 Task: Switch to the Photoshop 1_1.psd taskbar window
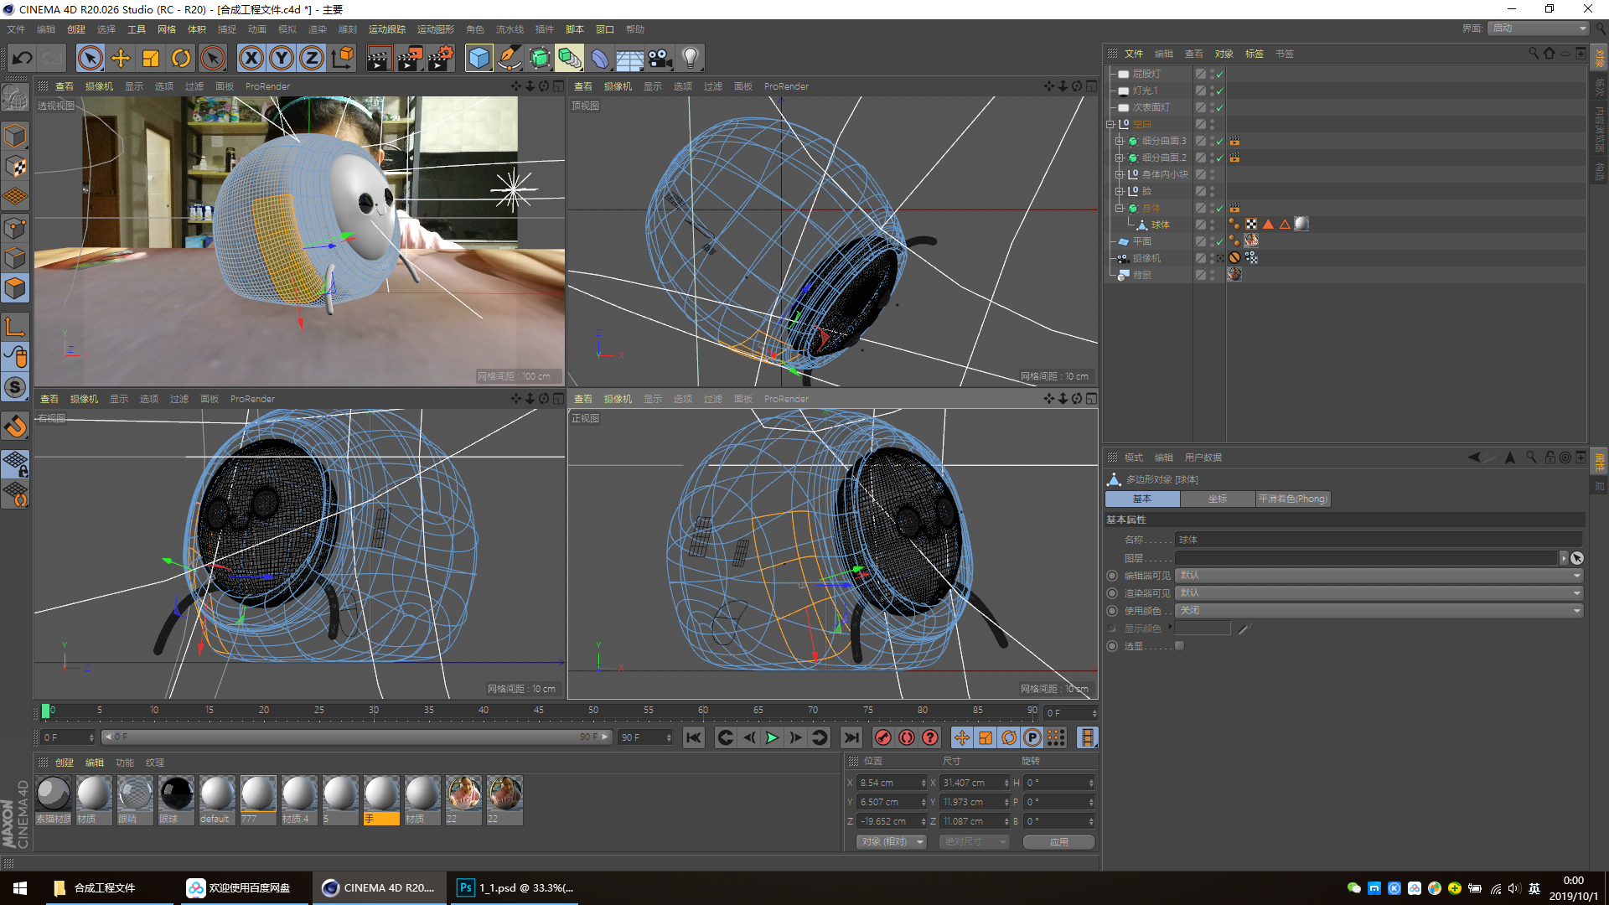[x=515, y=888]
